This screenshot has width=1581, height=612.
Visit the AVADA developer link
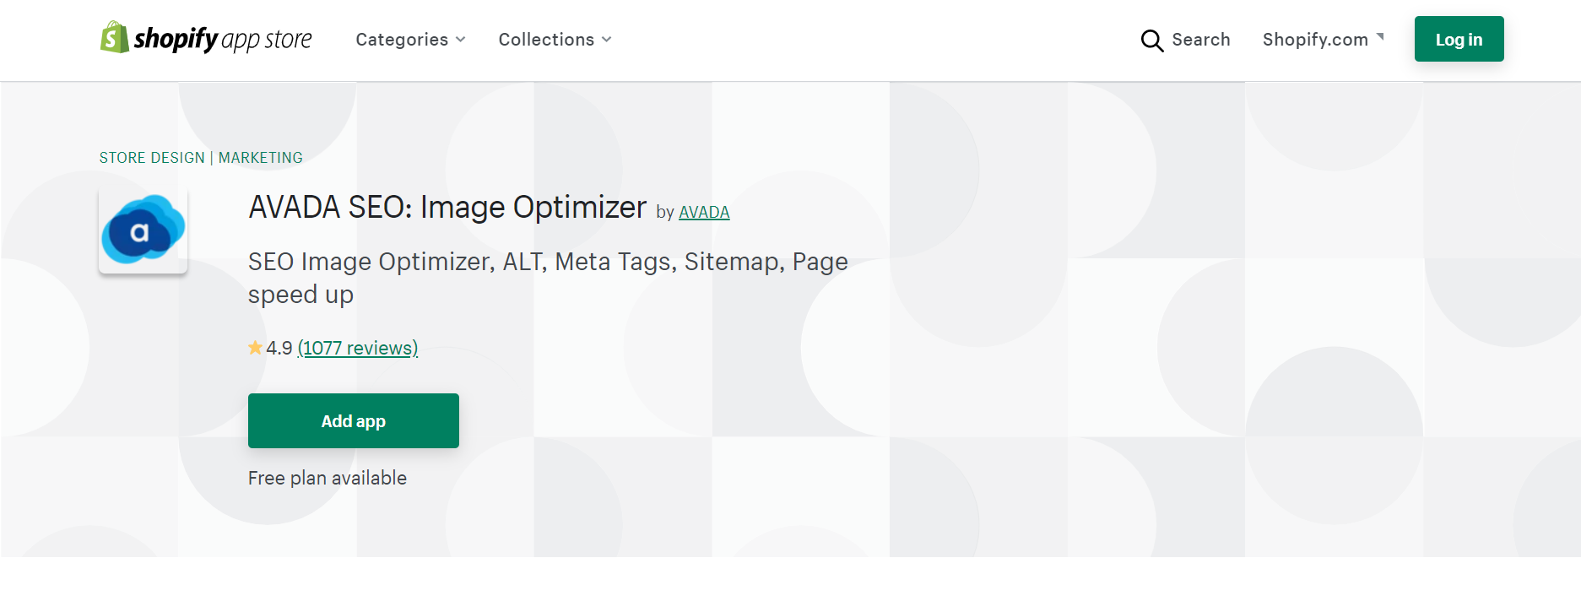[704, 212]
